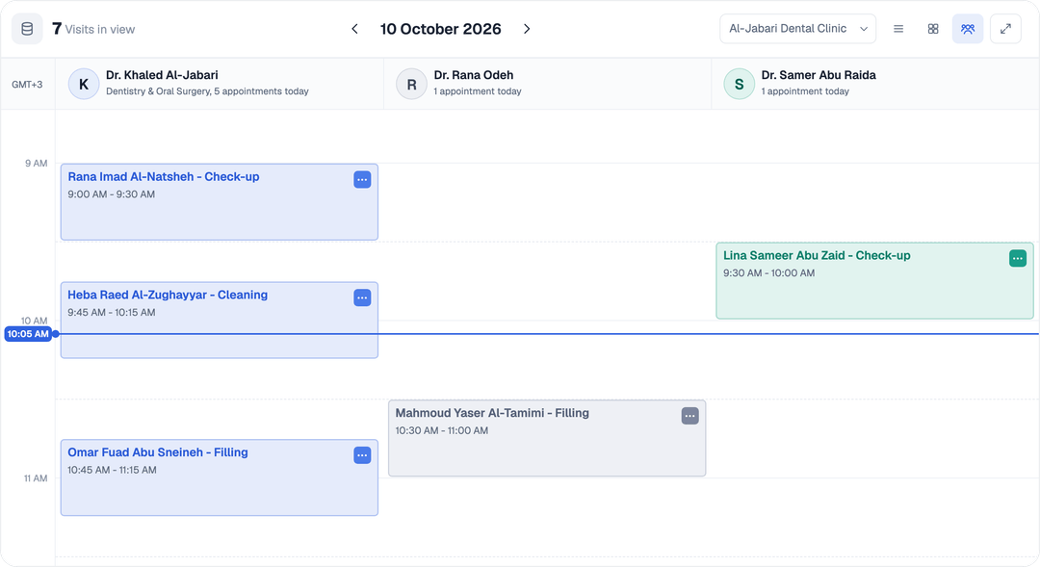Image resolution: width=1040 pixels, height=567 pixels.
Task: Click the 9:30 AM - 10:00 AM time text
Action: pyautogui.click(x=768, y=273)
